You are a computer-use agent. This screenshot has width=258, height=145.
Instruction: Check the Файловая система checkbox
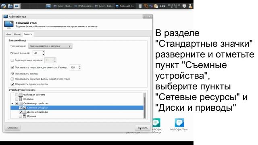(x=17, y=95)
